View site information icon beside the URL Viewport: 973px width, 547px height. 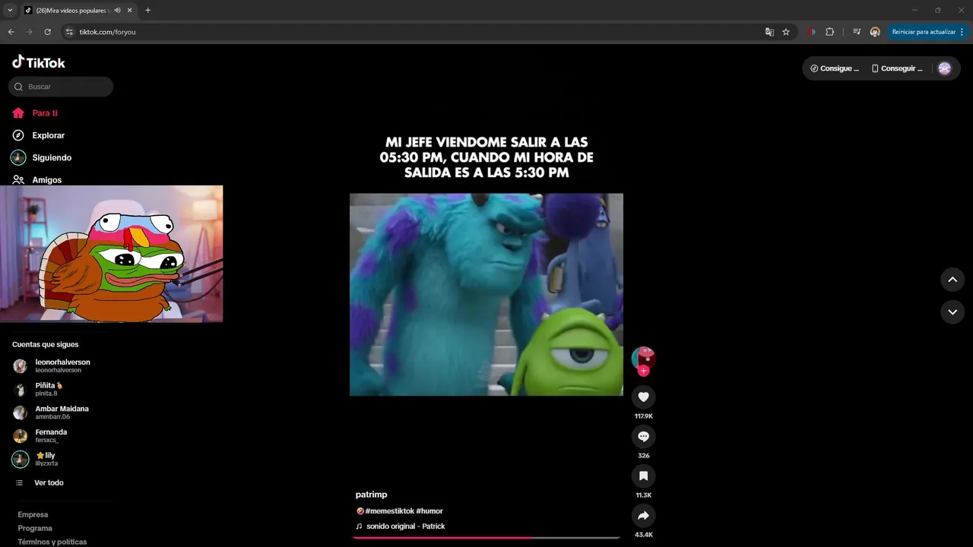pos(69,32)
